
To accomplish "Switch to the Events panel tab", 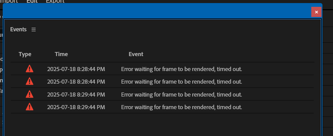I will [x=18, y=30].
